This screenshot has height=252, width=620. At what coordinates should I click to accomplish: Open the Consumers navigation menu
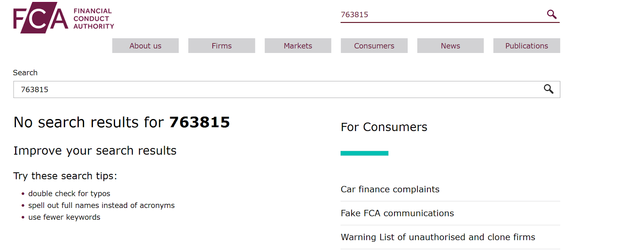(374, 46)
